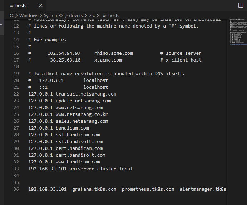Click the split editor icon
Viewport: 247px width, 205px height.
[241, 5]
